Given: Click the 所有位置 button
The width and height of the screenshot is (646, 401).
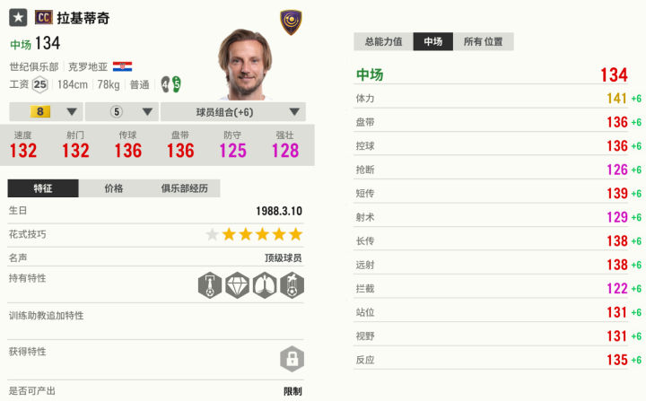Looking at the screenshot, I should 483,41.
